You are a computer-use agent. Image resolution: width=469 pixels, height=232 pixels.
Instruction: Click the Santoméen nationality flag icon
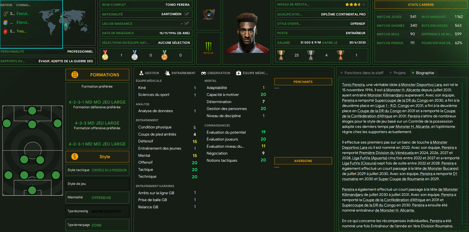click(187, 14)
